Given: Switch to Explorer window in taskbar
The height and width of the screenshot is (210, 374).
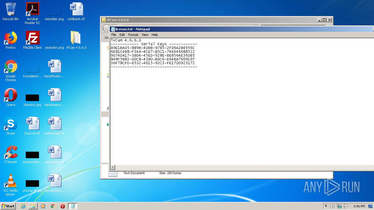Looking at the screenshot, I should [x=33, y=206].
